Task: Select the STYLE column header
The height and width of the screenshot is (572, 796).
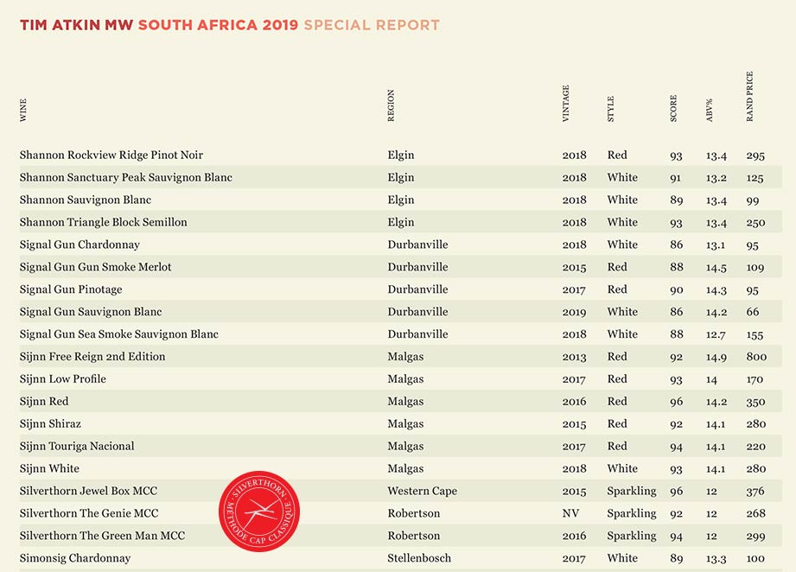Action: tap(611, 109)
